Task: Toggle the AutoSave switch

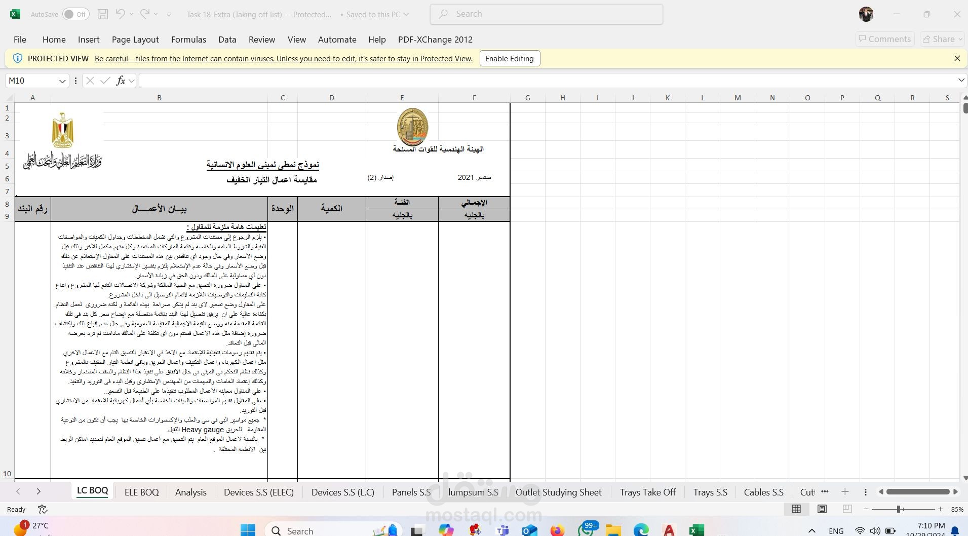Action: 75,14
